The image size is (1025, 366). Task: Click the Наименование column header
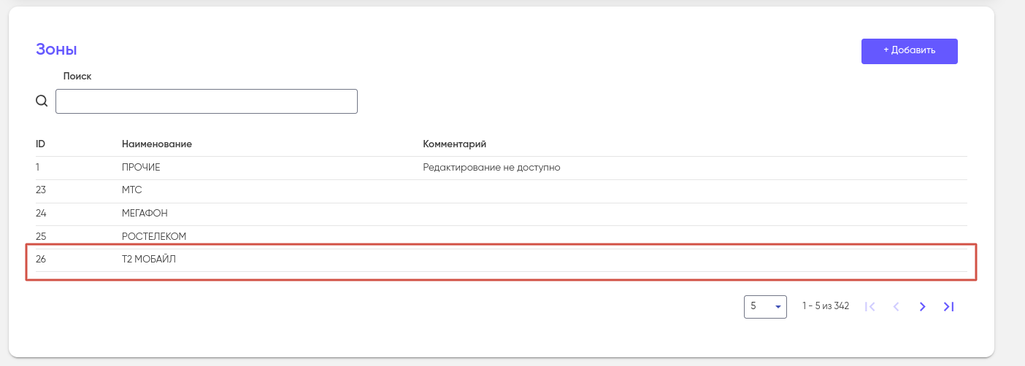(x=156, y=144)
